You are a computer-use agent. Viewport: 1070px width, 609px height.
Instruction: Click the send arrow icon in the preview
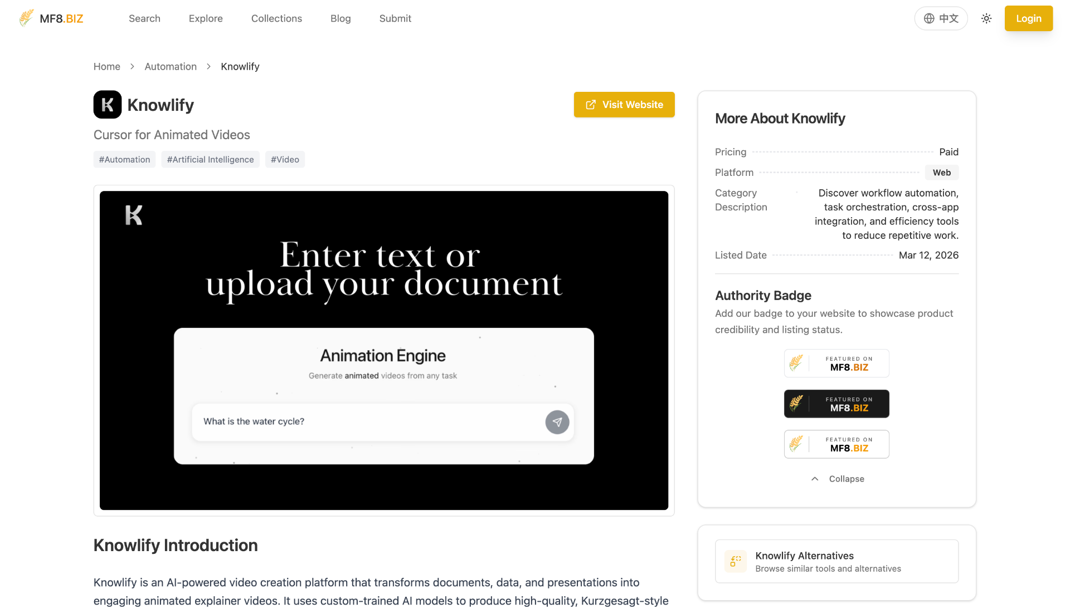(x=557, y=422)
